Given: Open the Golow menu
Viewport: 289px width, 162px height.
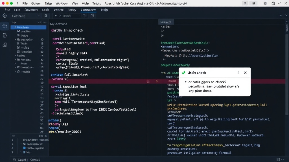Looking at the screenshot, I should pyautogui.click(x=36, y=3).
